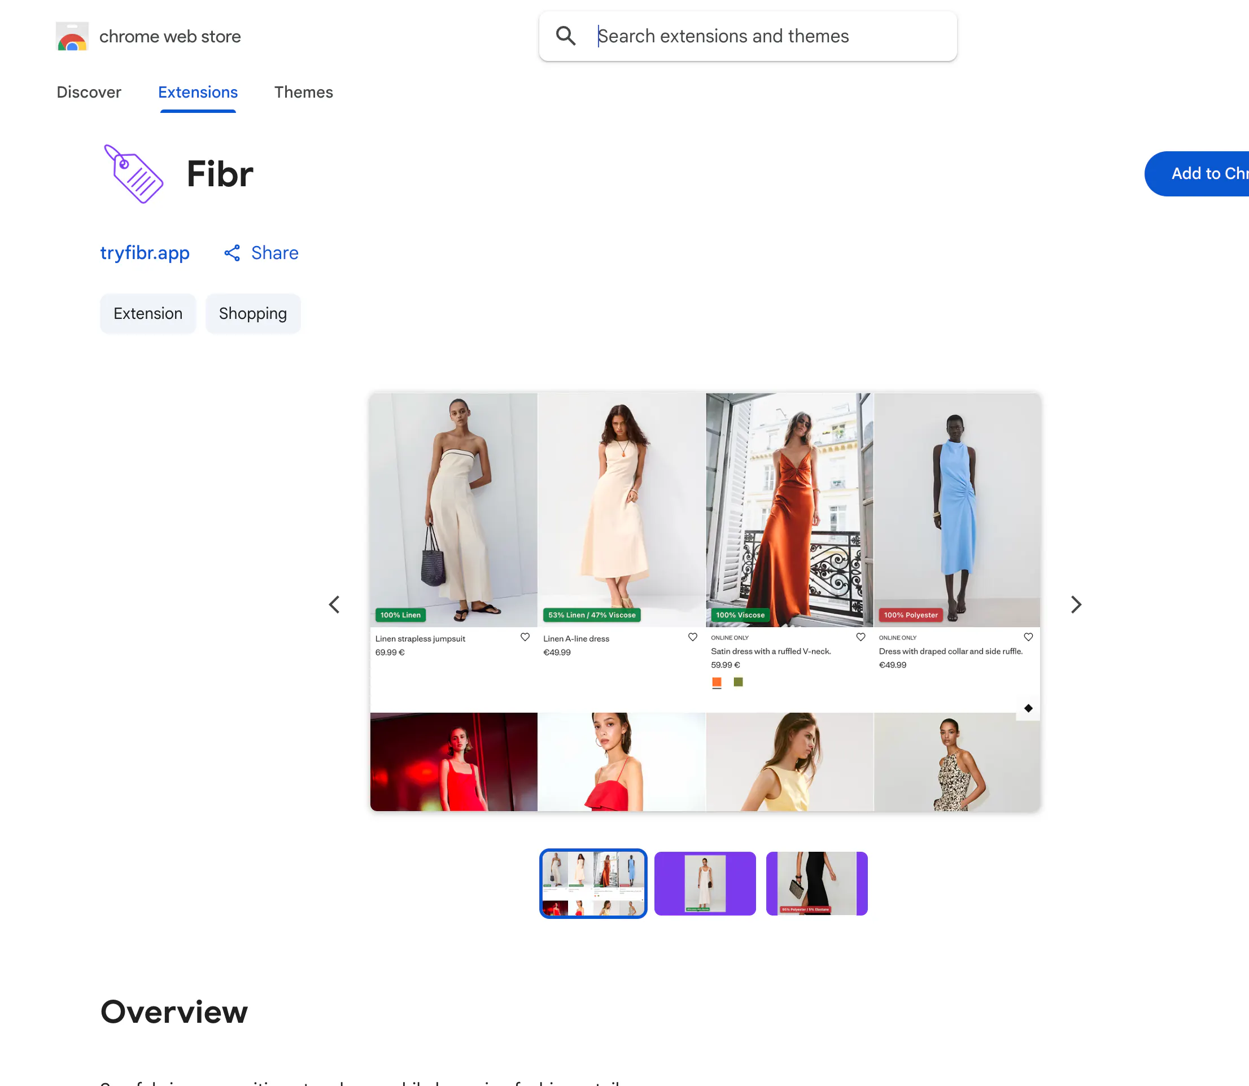Click the Linen strapless jumpsuit title
1249x1086 pixels.
(x=420, y=639)
